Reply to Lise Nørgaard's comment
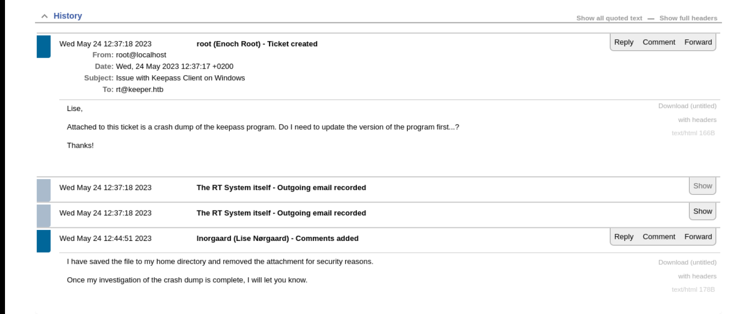 point(623,237)
